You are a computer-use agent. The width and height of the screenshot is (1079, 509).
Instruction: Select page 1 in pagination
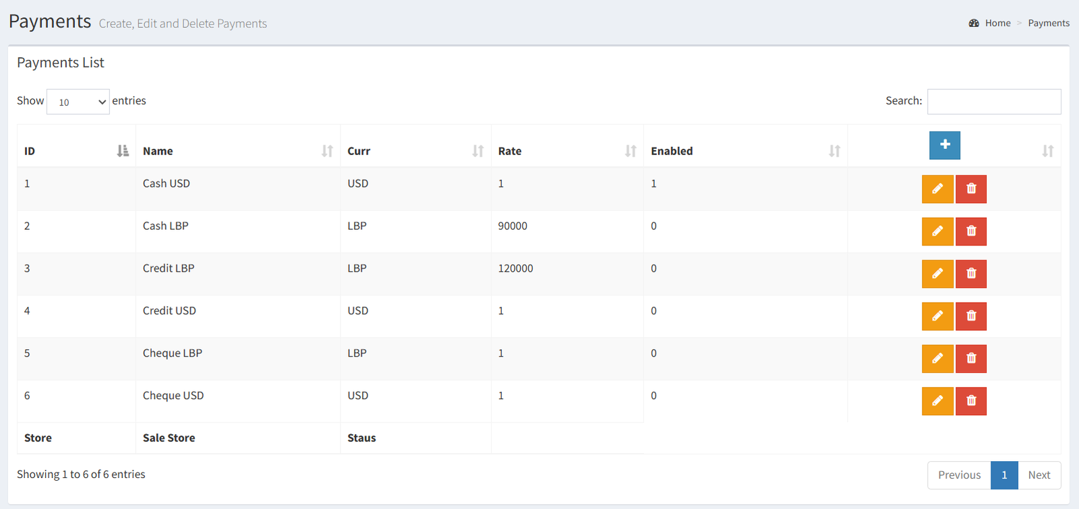pos(1004,475)
